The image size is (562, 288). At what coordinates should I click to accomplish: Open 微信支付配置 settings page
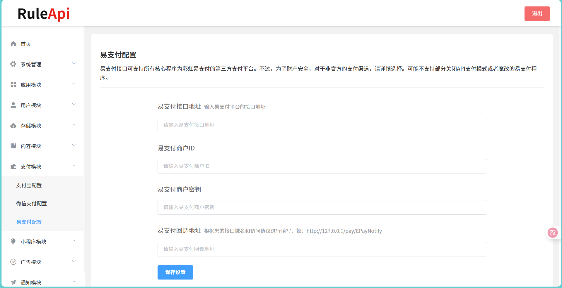(x=32, y=203)
